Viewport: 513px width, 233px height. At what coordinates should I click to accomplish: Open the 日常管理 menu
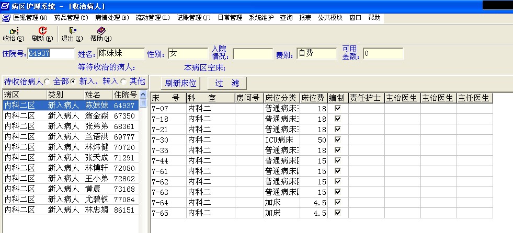pos(230,18)
